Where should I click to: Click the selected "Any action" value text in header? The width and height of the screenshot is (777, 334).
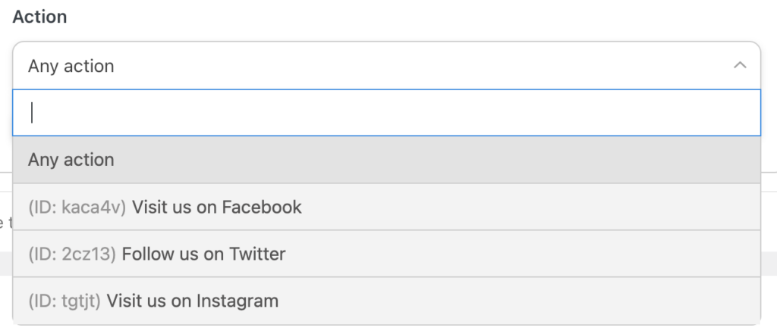click(x=71, y=66)
